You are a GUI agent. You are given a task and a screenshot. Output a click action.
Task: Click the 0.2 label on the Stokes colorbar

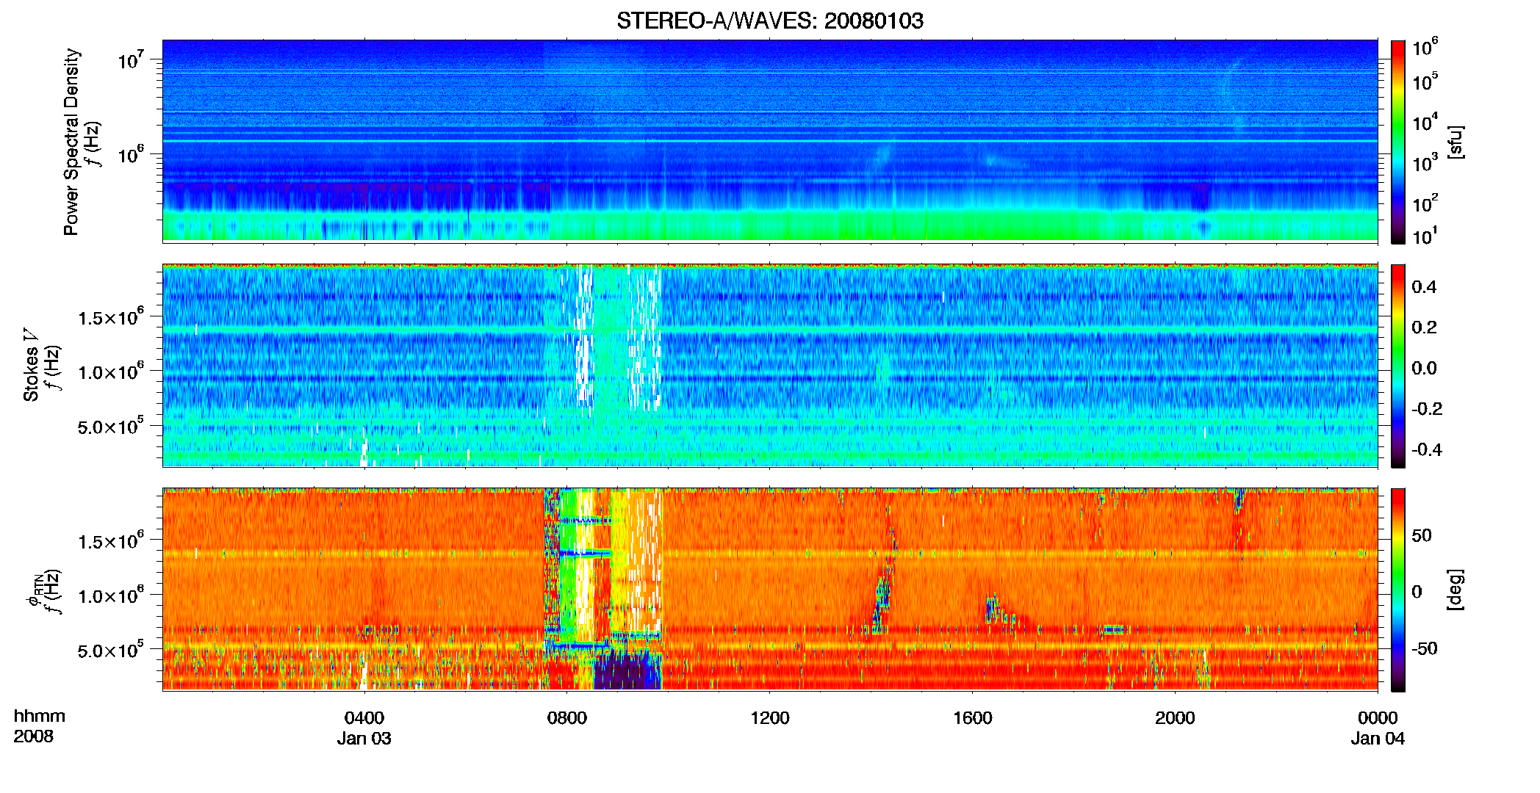(1424, 327)
